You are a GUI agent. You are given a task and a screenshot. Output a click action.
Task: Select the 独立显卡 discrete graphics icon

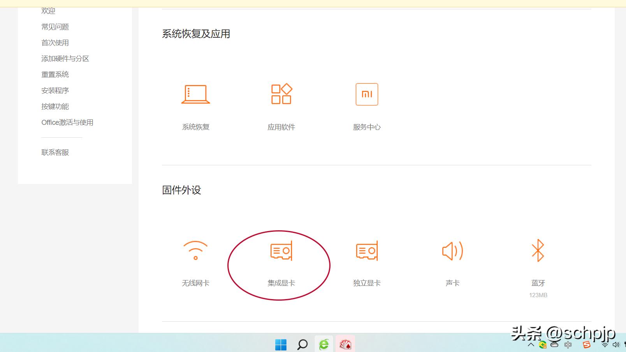[x=366, y=251]
